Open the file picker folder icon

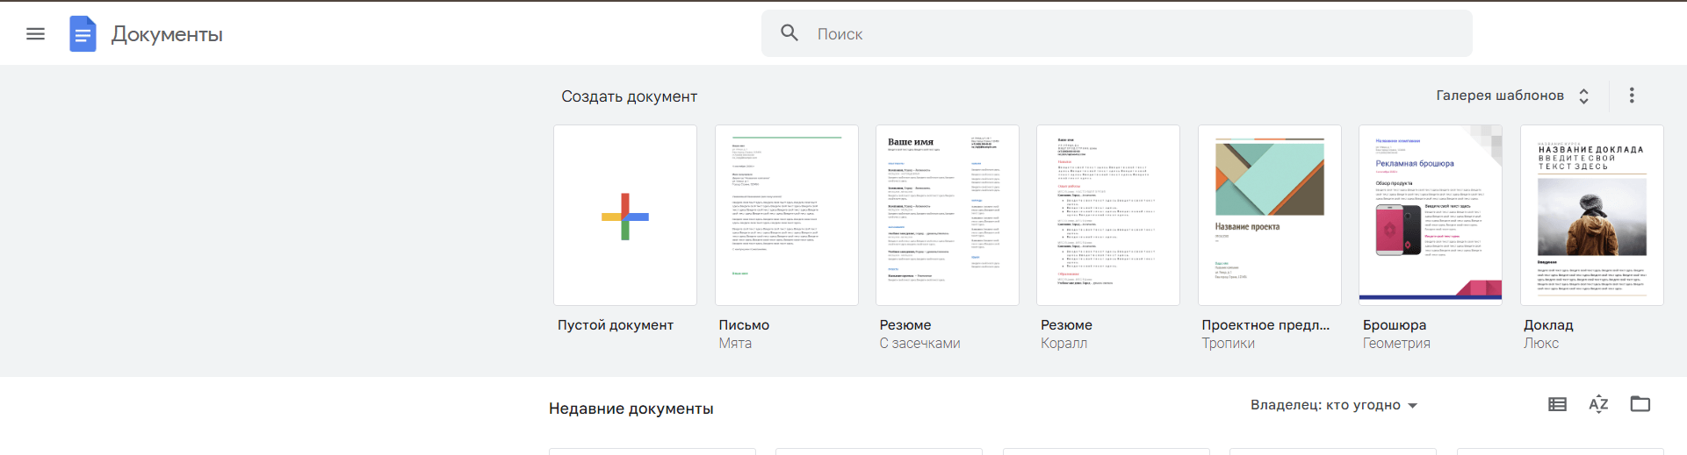[1640, 404]
